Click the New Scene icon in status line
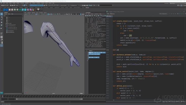The image size is (186, 105). [11, 5]
